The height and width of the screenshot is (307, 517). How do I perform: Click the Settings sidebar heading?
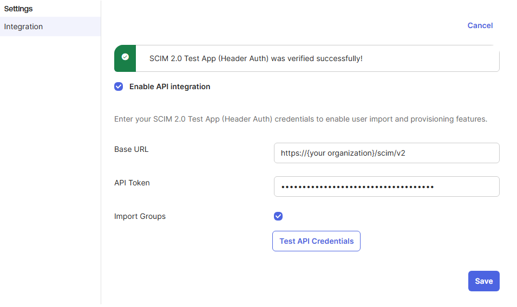click(x=18, y=9)
